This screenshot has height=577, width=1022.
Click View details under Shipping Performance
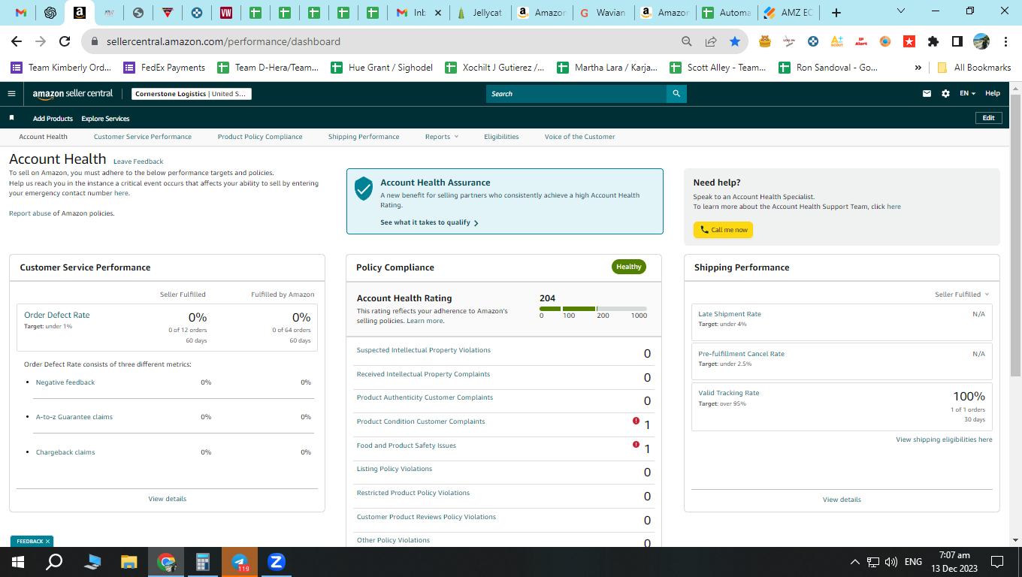pos(842,500)
